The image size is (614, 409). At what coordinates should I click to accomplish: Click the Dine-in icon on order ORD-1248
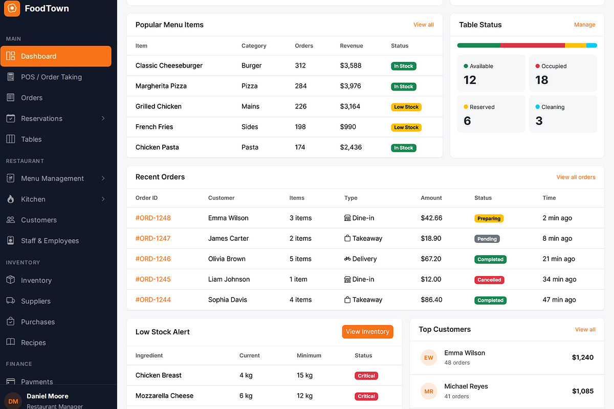tap(347, 218)
